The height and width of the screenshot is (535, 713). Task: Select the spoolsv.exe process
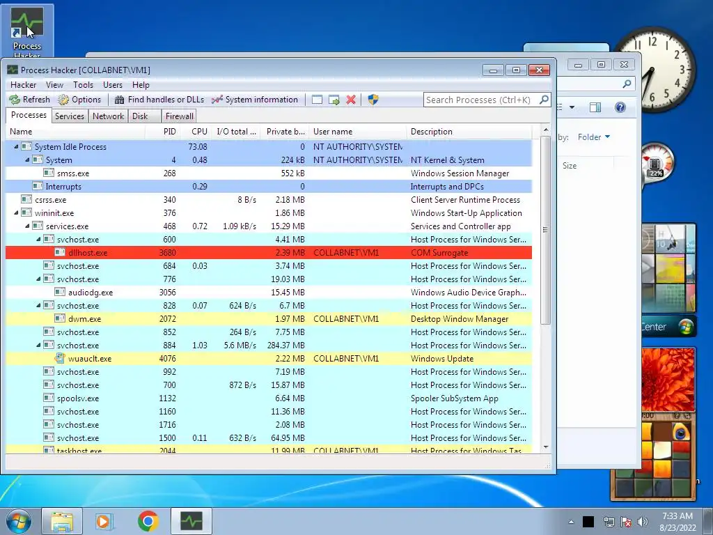268,398
